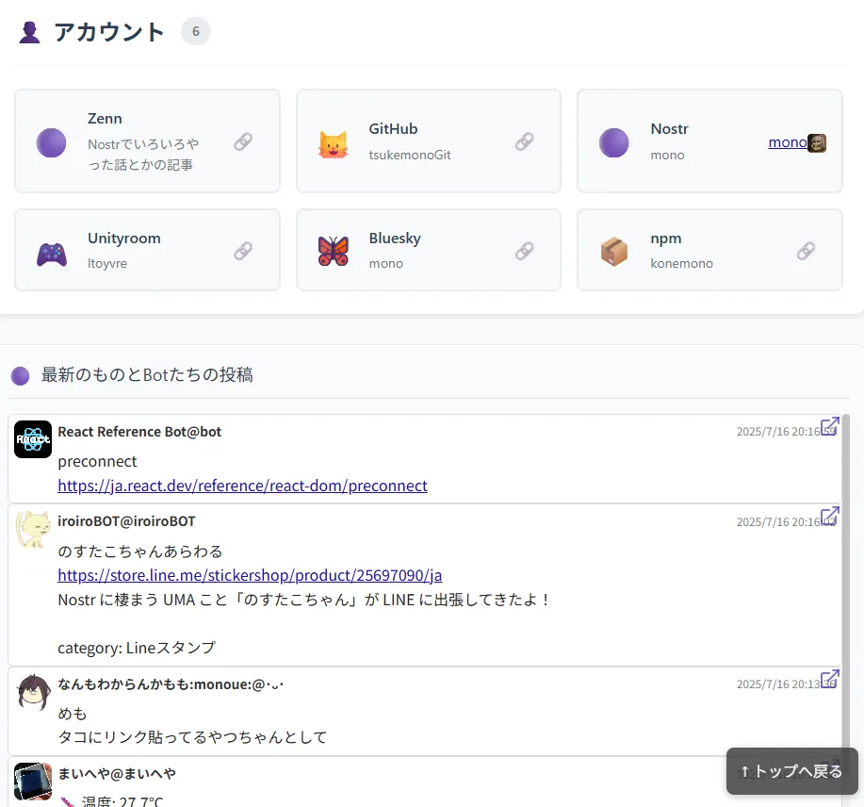Open the iroiroBOT post external link
864x807 pixels.
[x=828, y=517]
